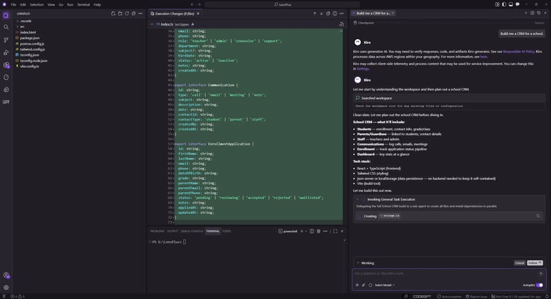
Task: Toggle the chat side panel in the title bar
Action: pyautogui.click(x=517, y=4)
